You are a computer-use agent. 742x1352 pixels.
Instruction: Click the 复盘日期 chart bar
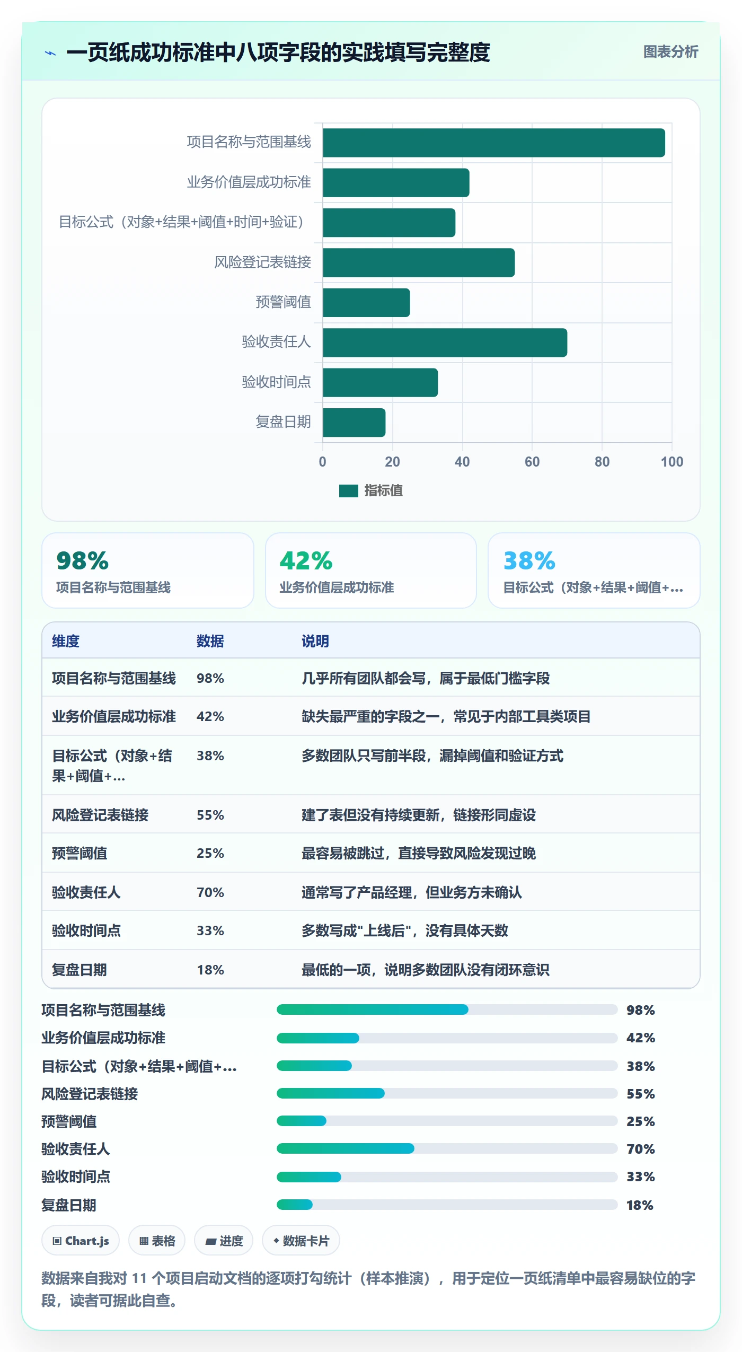[x=354, y=423]
